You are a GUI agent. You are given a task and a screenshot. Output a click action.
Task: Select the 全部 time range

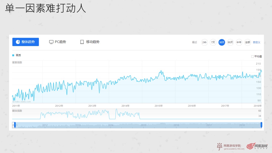pos(247,42)
